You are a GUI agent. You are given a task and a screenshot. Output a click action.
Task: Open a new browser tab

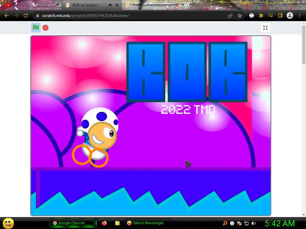tap(247, 5)
